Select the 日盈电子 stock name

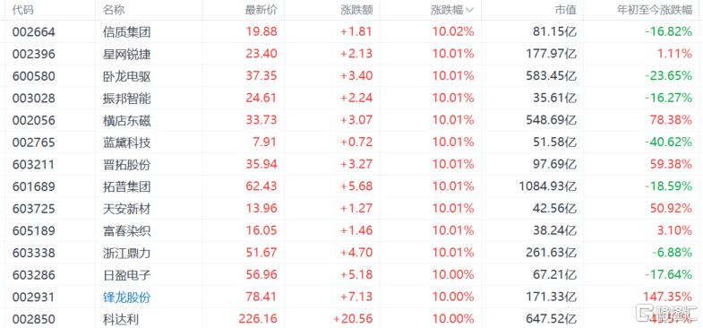pyautogui.click(x=127, y=274)
